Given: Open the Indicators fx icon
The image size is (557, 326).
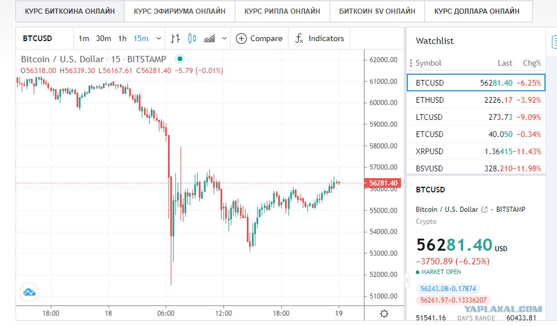Looking at the screenshot, I should 299,38.
